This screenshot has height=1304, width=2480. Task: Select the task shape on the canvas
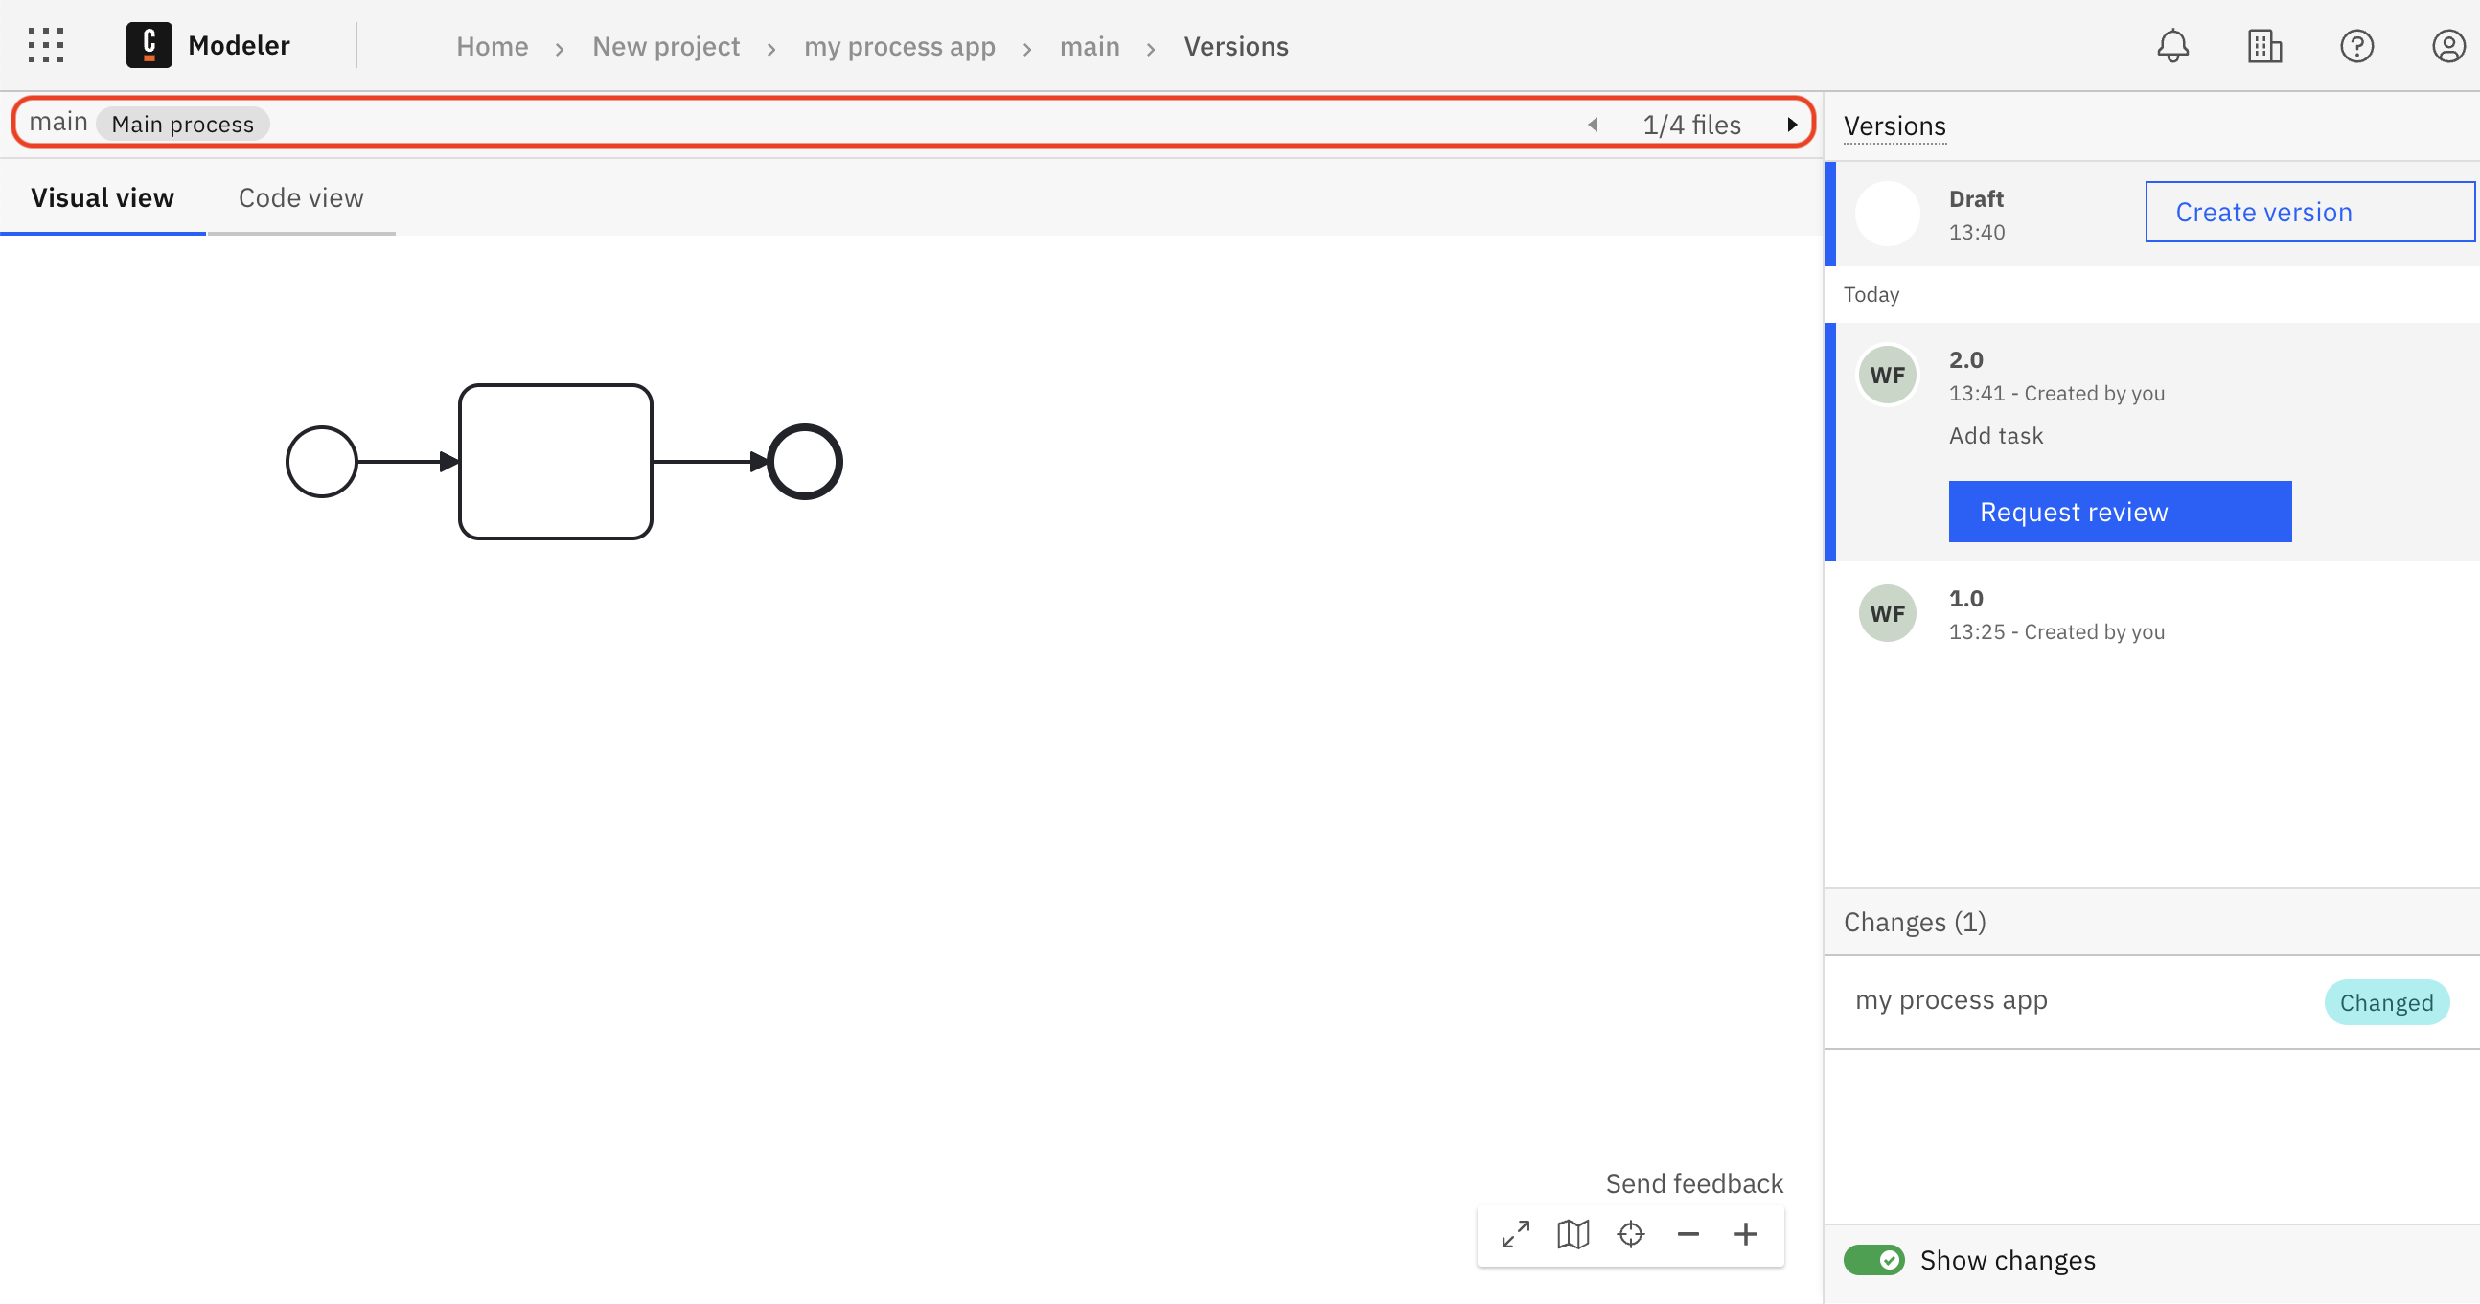[556, 461]
